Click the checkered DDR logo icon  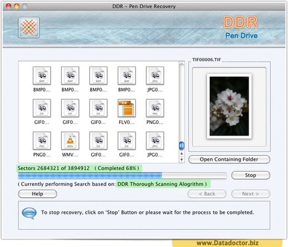tap(29, 27)
